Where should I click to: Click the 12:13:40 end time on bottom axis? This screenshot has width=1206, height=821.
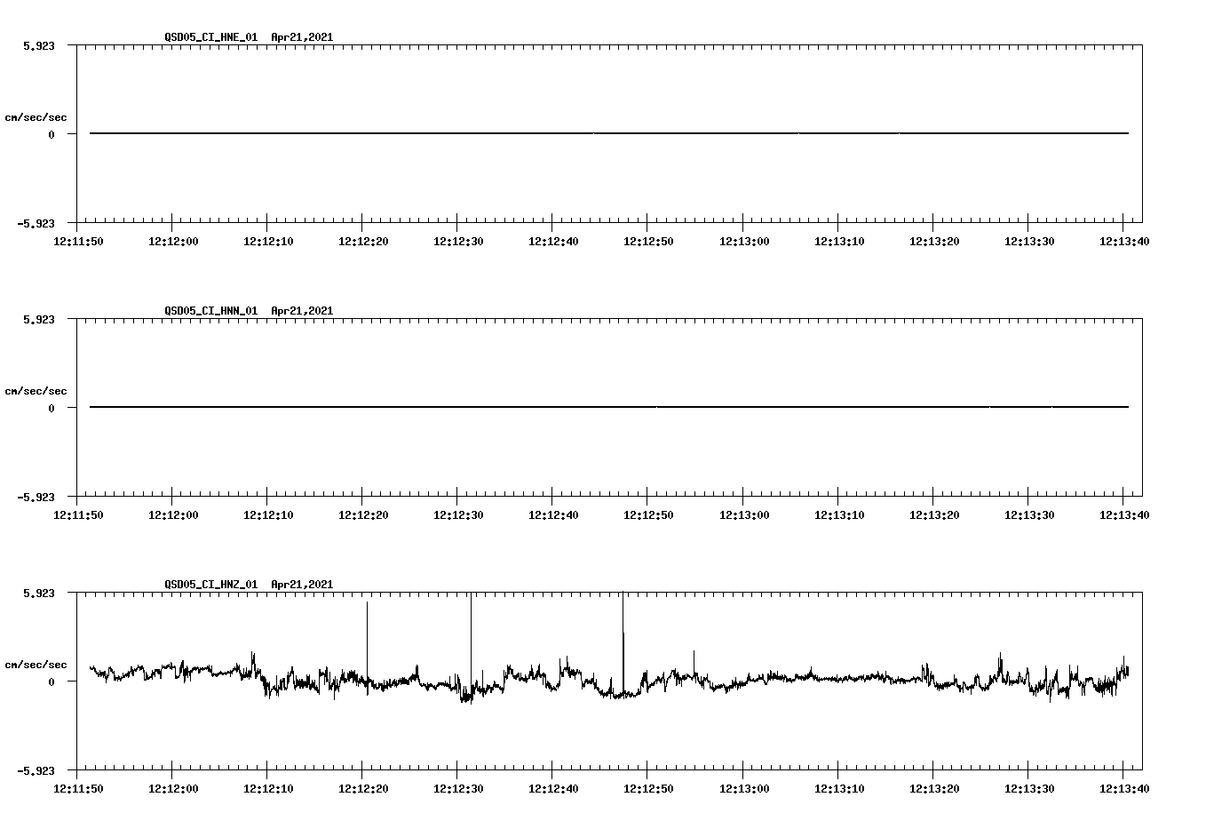1126,787
